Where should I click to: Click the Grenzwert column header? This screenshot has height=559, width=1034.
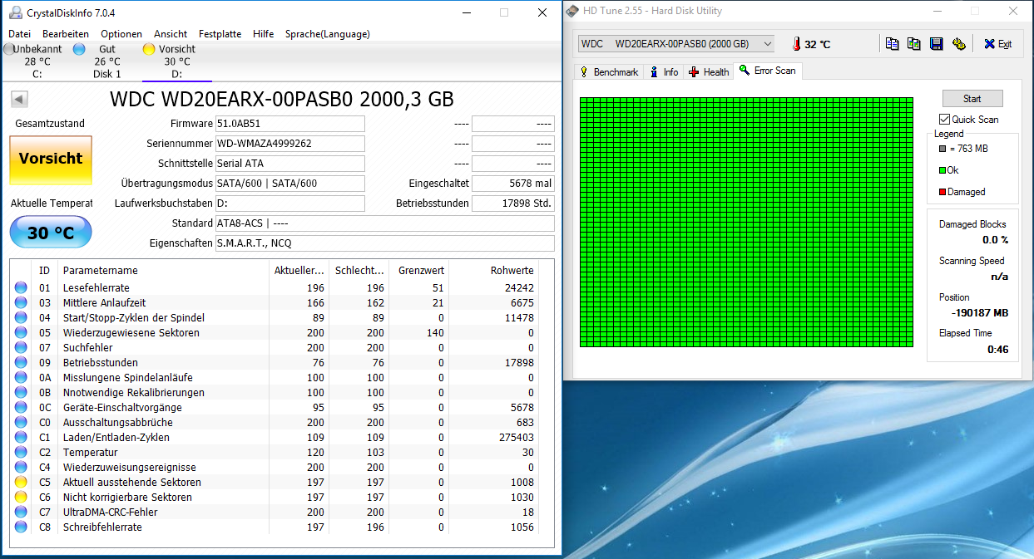coord(419,271)
